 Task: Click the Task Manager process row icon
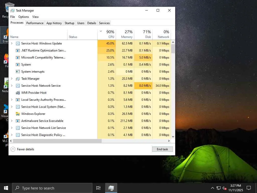pos(18,79)
